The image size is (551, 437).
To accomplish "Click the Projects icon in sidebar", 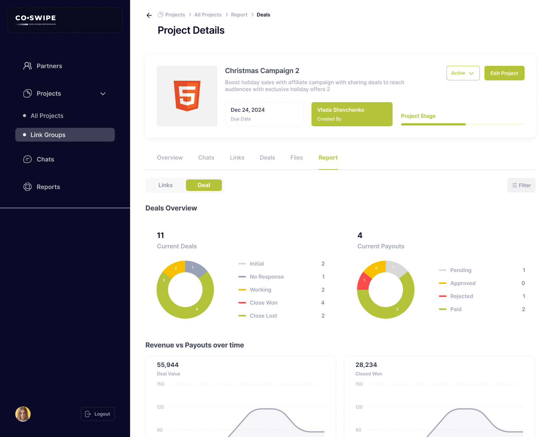I will pos(28,93).
